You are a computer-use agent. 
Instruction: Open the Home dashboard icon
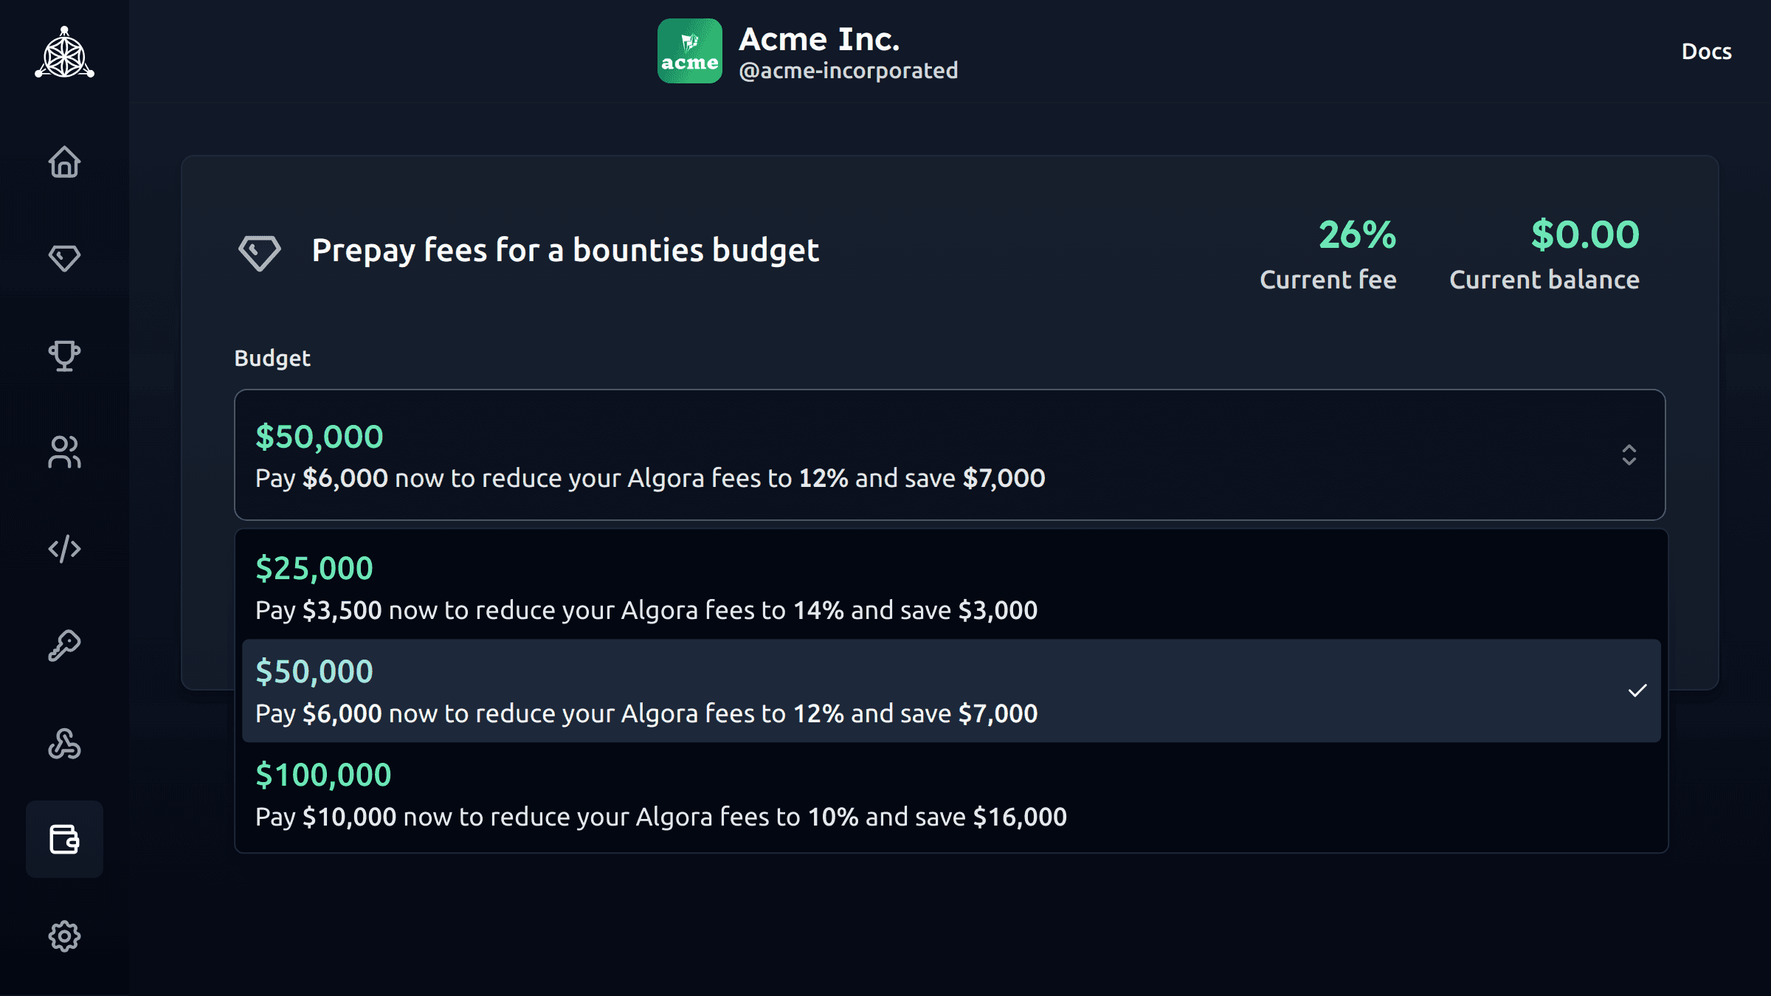64,162
